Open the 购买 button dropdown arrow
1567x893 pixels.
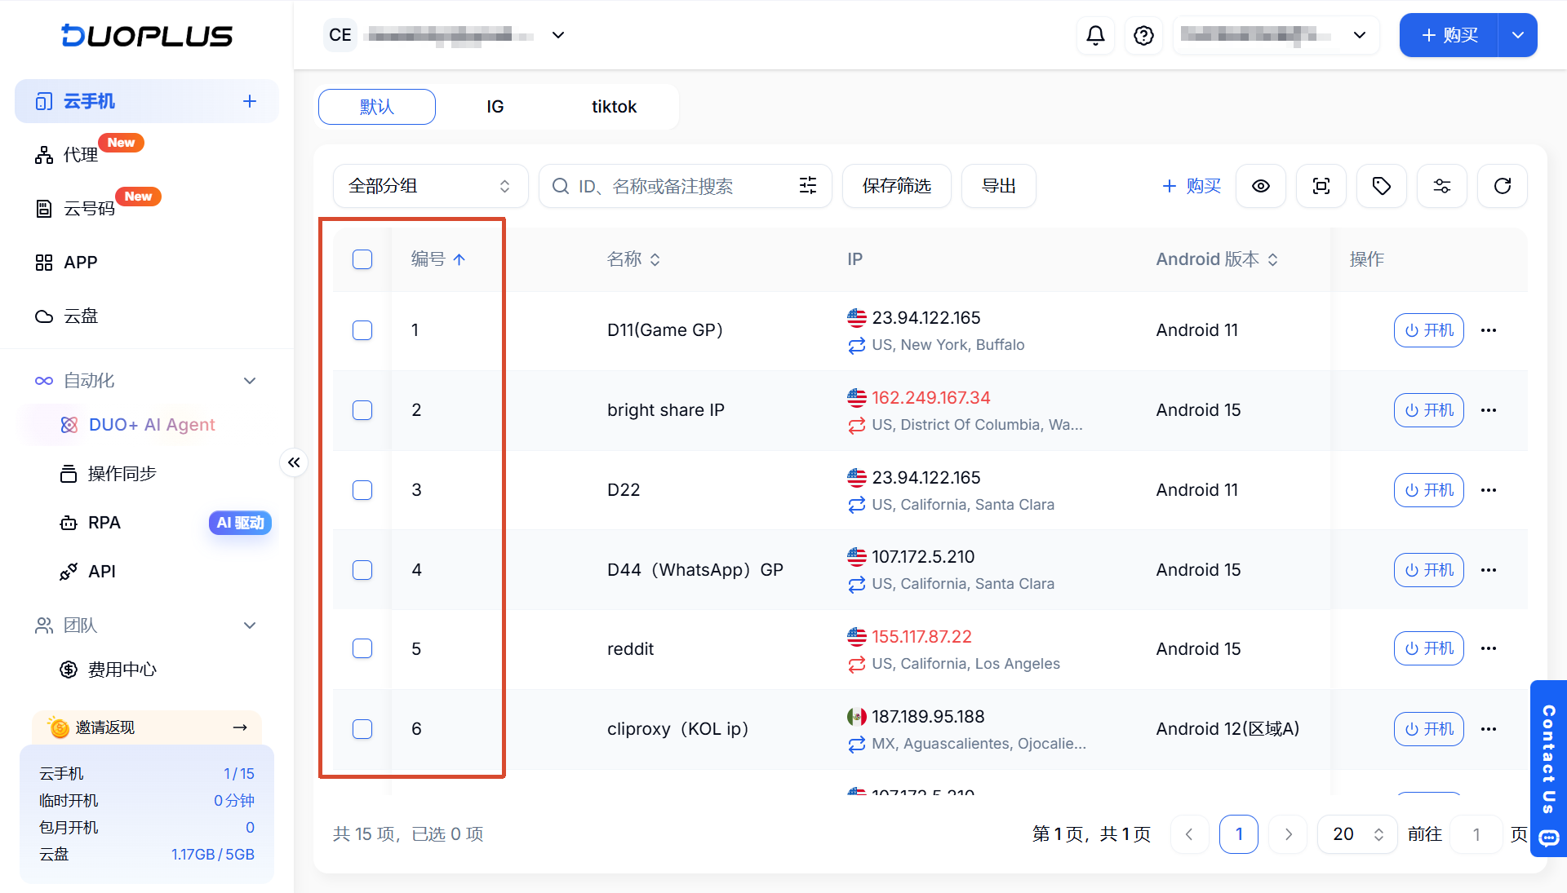pyautogui.click(x=1518, y=35)
